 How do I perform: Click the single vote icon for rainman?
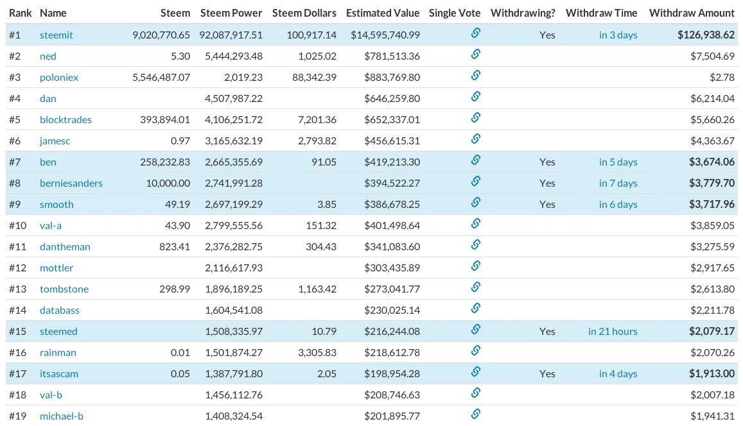pyautogui.click(x=476, y=350)
